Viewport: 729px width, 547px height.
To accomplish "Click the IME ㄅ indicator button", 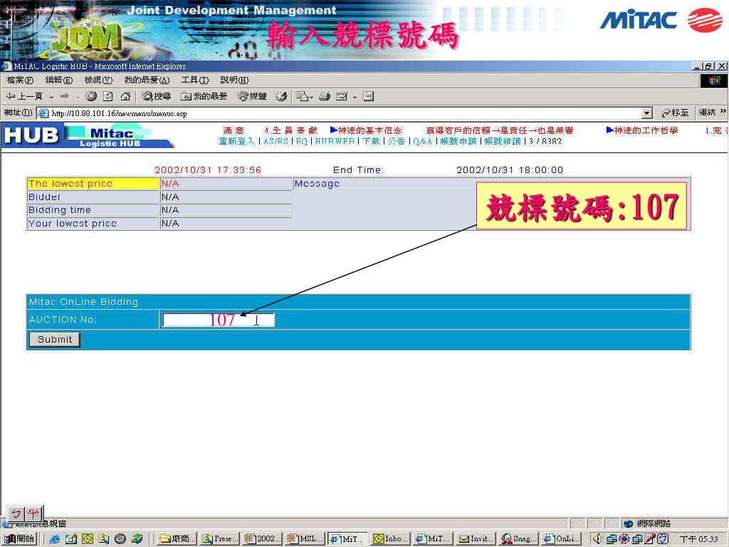I will [x=16, y=514].
